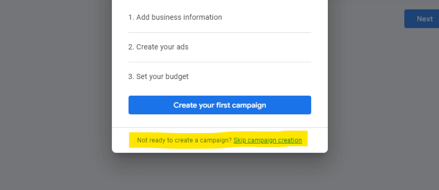Click the Create your first campaign button
Screen dimensions: 439x190
pyautogui.click(x=219, y=105)
